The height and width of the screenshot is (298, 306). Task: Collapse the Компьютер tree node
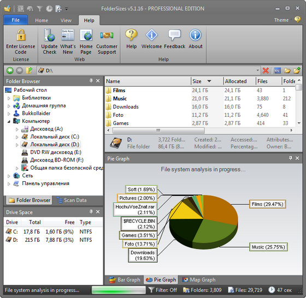(x=9, y=121)
